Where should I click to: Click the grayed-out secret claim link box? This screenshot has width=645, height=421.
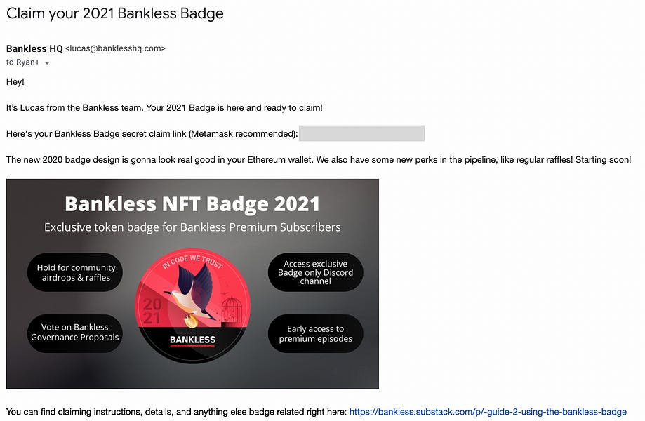pyautogui.click(x=361, y=133)
